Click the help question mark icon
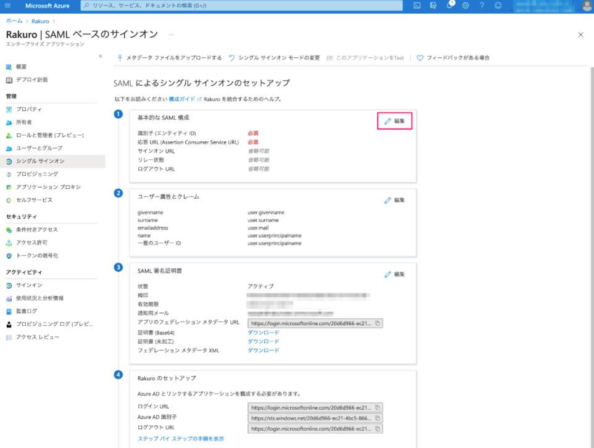 click(482, 6)
